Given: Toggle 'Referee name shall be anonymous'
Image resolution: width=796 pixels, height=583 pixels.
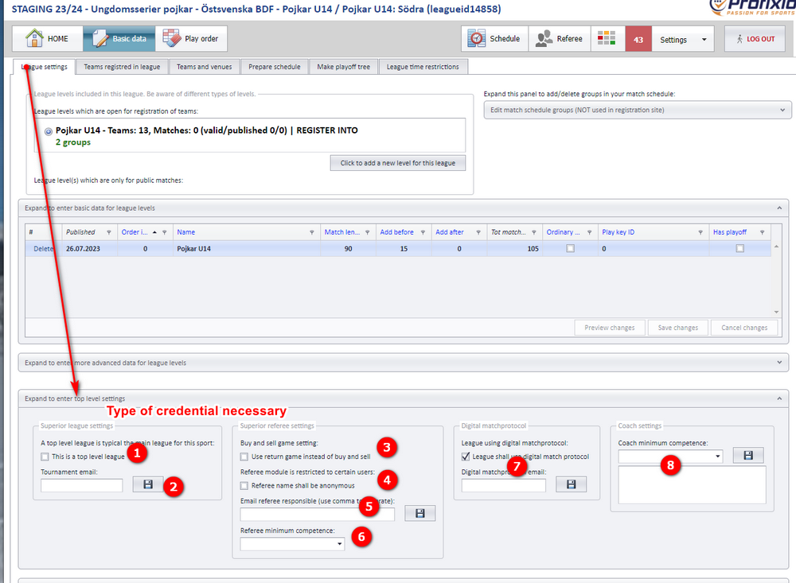Looking at the screenshot, I should click(244, 486).
